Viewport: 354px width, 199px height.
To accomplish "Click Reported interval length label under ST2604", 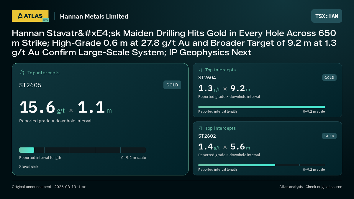I will pyautogui.click(x=217, y=111).
